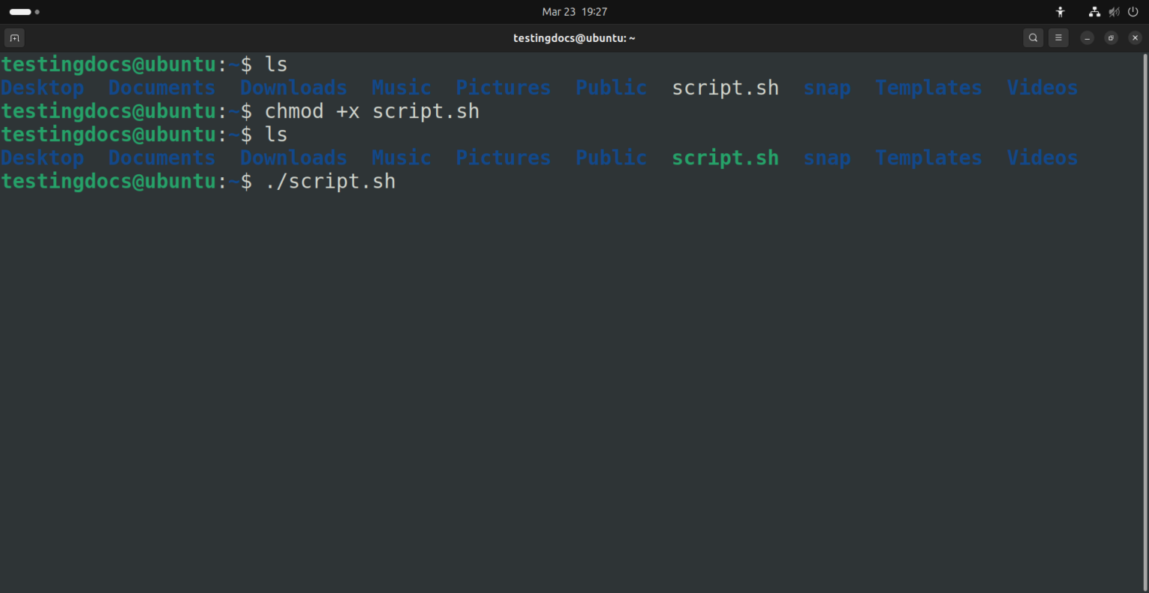Click Downloads folder in the first ls output

pos(293,88)
